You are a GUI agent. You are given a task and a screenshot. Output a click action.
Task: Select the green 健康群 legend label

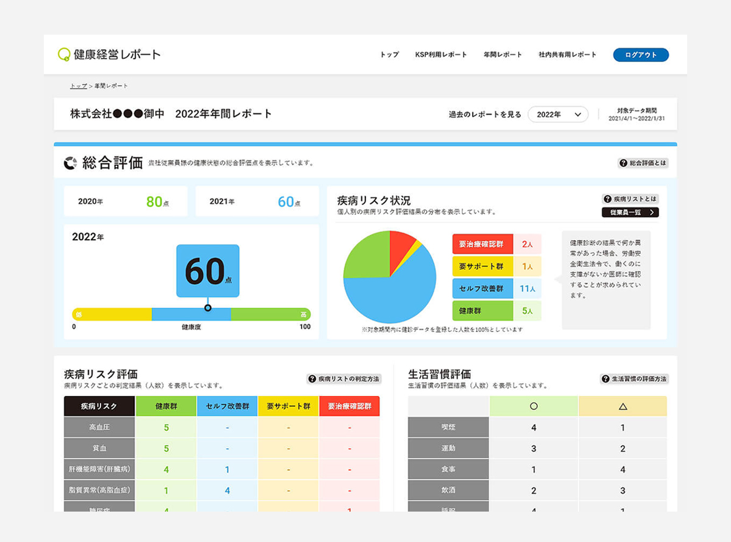(483, 311)
